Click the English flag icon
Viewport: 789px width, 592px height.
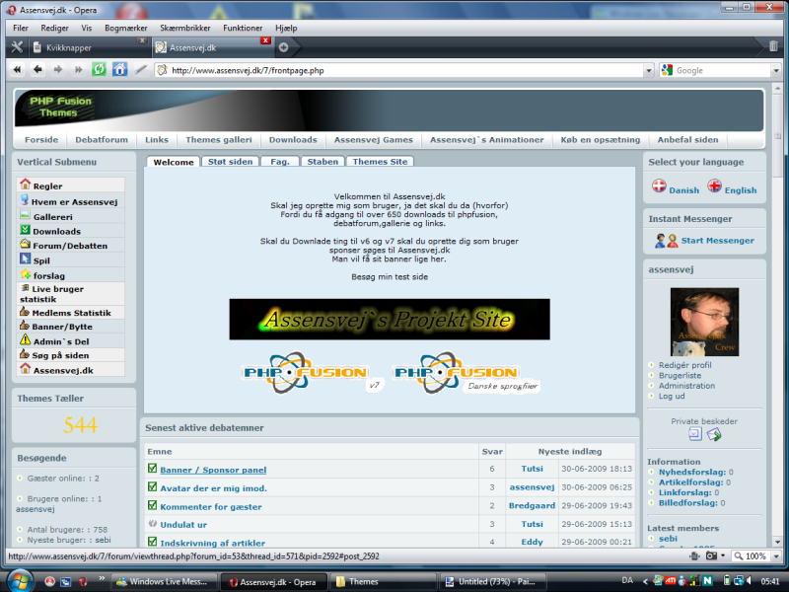tap(714, 186)
